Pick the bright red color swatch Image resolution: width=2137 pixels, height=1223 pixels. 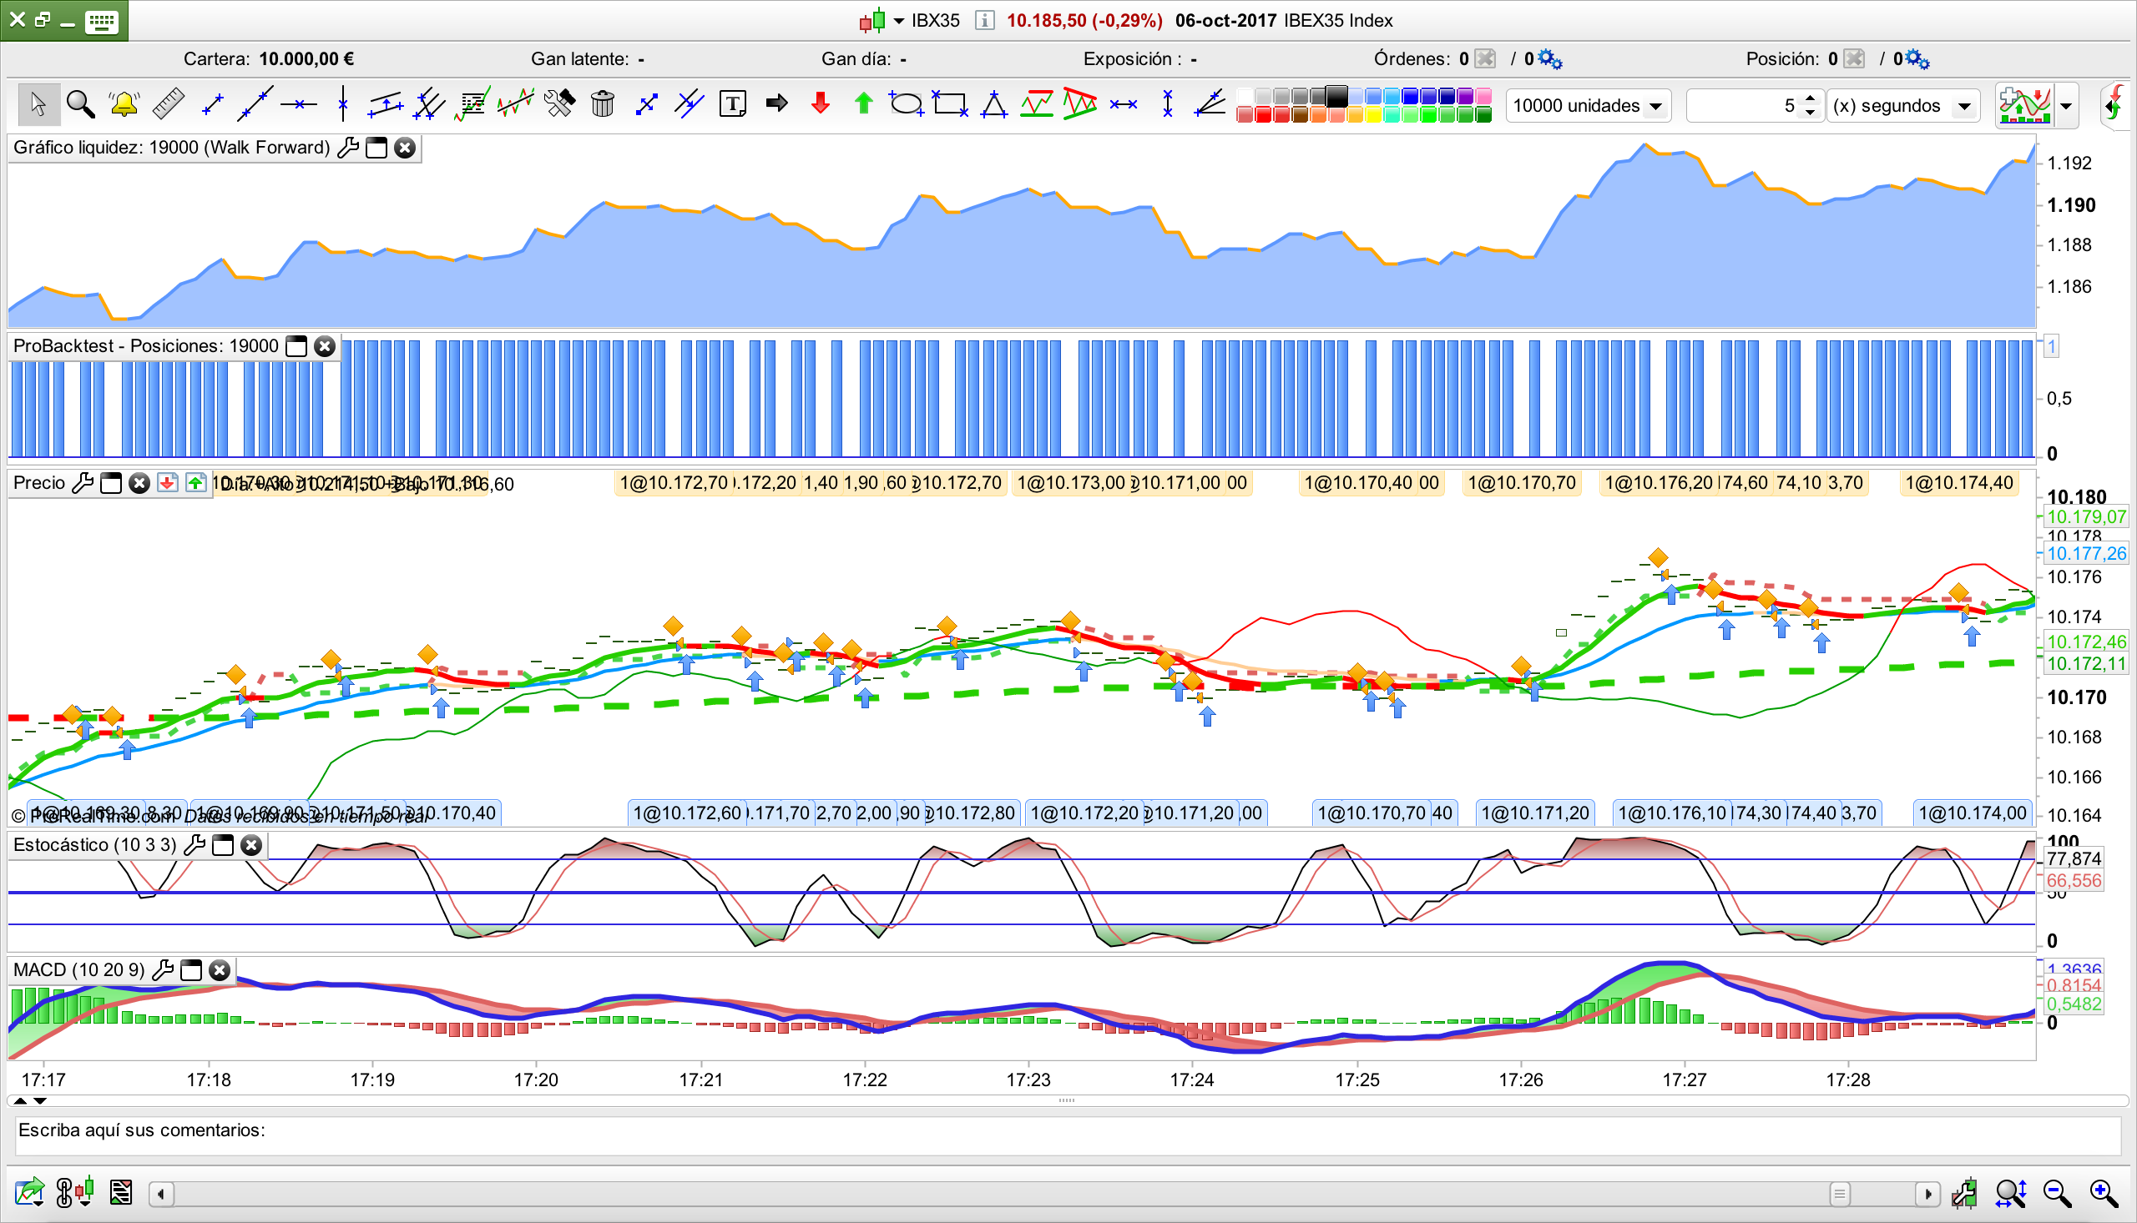pos(1263,115)
